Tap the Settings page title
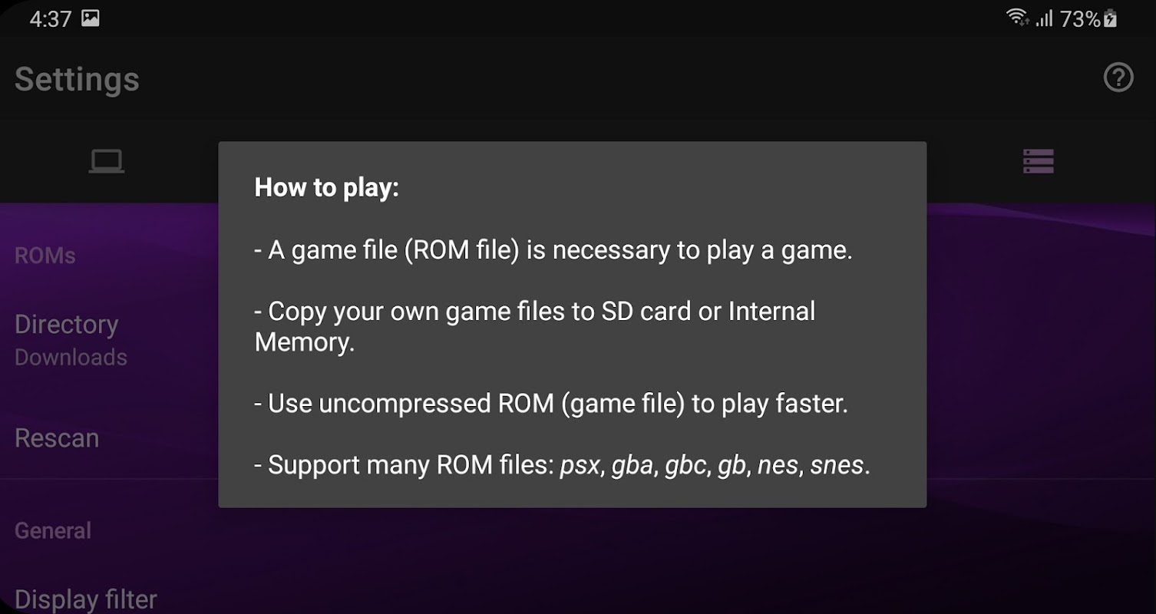Viewport: 1156px width, 614px height. [77, 79]
